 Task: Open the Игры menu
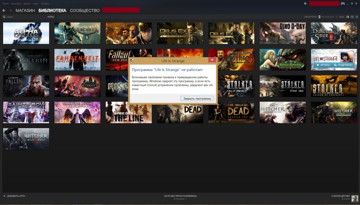pyautogui.click(x=36, y=4)
